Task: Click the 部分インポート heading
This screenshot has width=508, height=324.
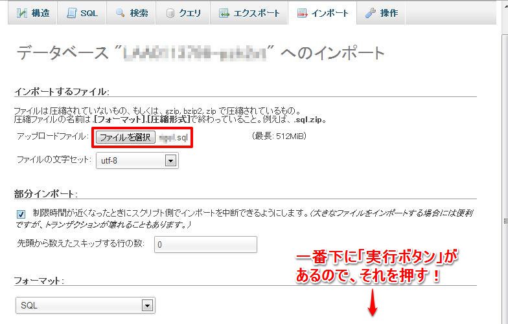Action: click(x=45, y=194)
